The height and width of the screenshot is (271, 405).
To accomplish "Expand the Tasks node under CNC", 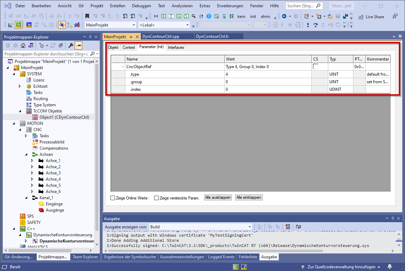I will [x=26, y=136].
